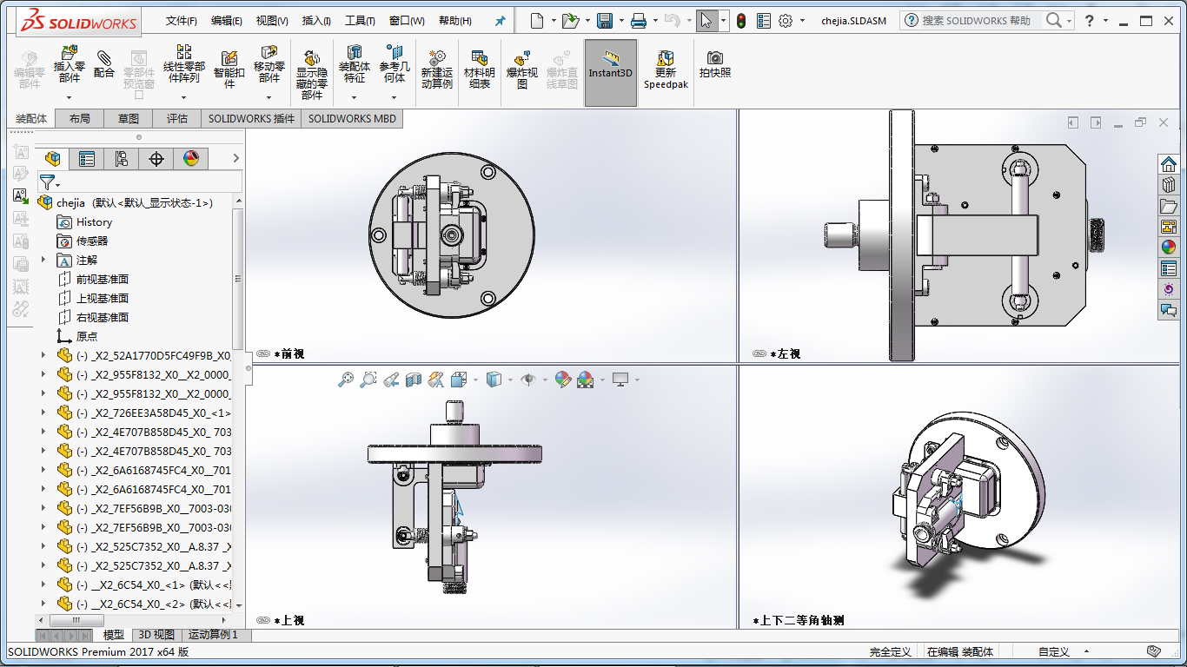The width and height of the screenshot is (1187, 667).
Task: Click the Print icon in title bar
Action: point(639,21)
